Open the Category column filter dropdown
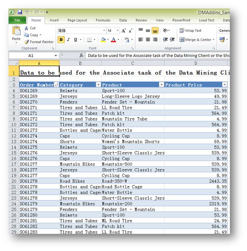 pos(99,85)
